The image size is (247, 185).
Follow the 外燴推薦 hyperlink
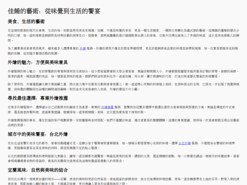click(107, 107)
